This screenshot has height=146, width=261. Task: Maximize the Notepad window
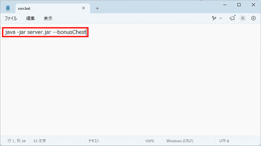tap(239, 5)
